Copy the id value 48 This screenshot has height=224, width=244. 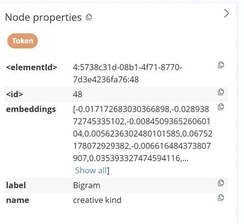[x=221, y=92]
